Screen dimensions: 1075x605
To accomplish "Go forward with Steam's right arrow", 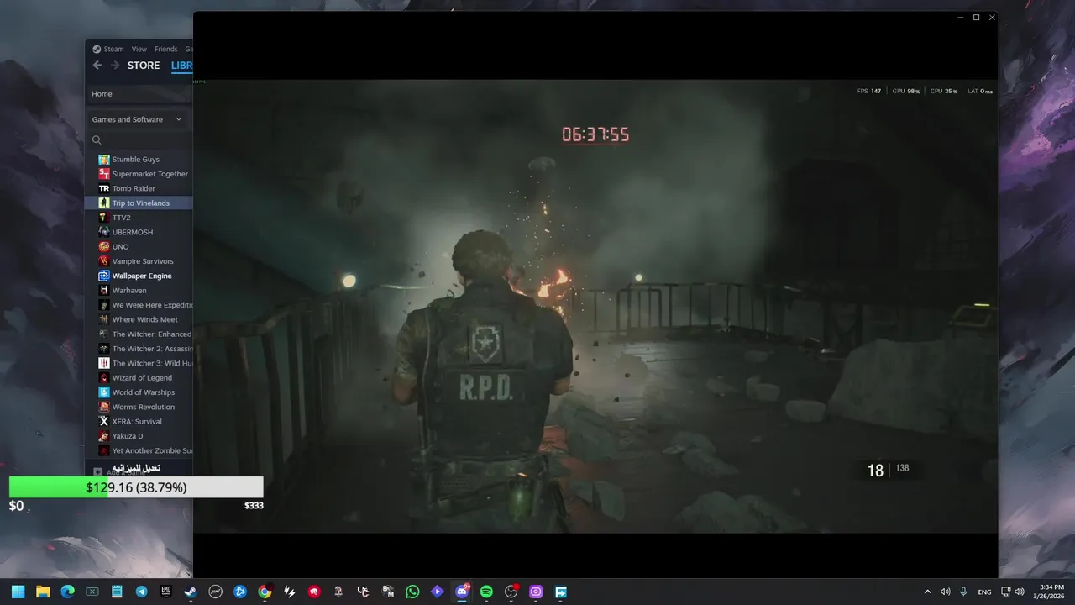I will tap(115, 66).
